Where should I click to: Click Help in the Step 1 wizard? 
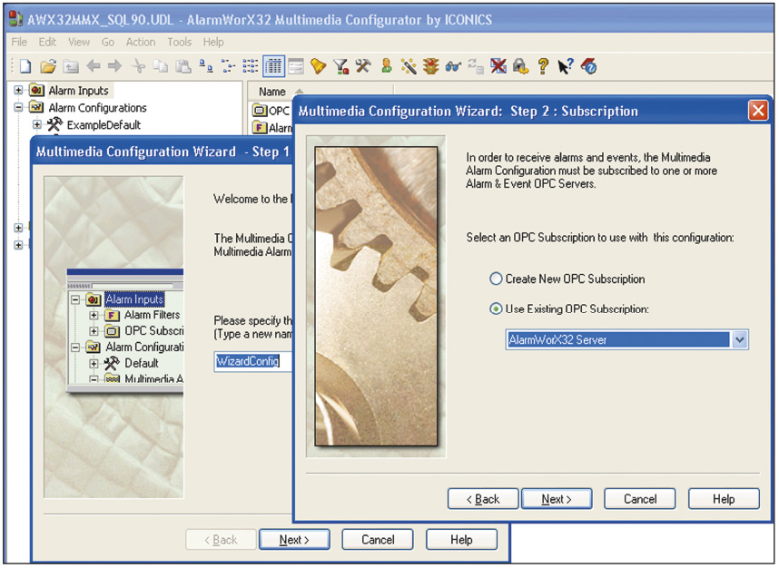tap(461, 540)
